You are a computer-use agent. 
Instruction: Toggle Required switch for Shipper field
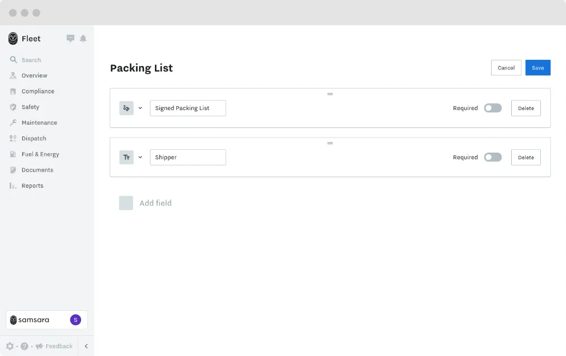click(493, 157)
